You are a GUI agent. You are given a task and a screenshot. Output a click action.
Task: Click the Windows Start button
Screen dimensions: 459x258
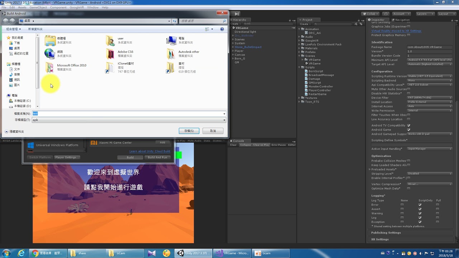point(6,253)
